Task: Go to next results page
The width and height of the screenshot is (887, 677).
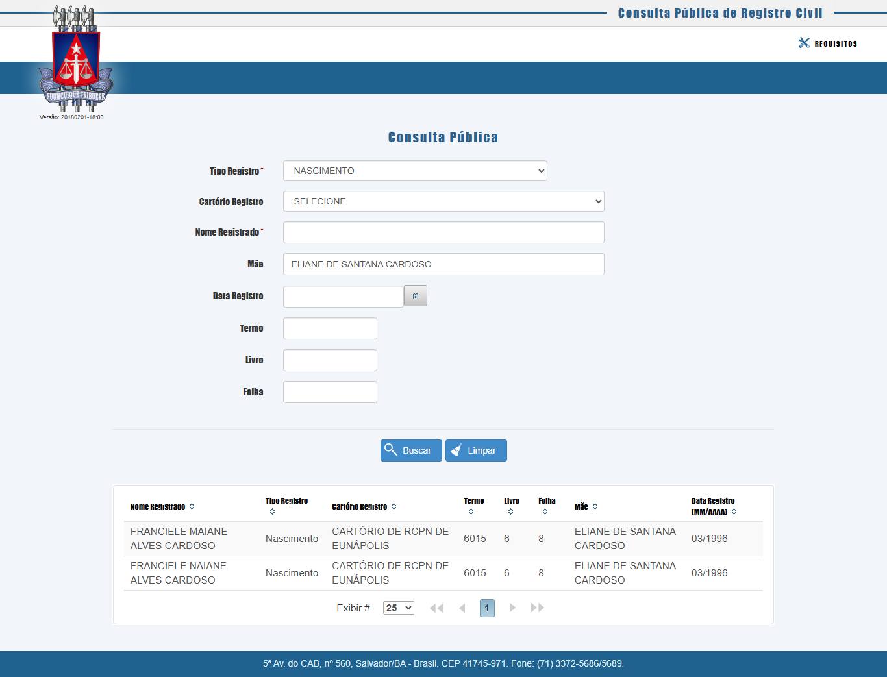Action: pos(512,608)
